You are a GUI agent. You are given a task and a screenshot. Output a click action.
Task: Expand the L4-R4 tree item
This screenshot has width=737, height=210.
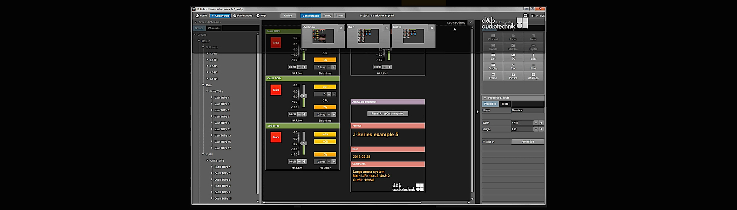pyautogui.click(x=208, y=60)
